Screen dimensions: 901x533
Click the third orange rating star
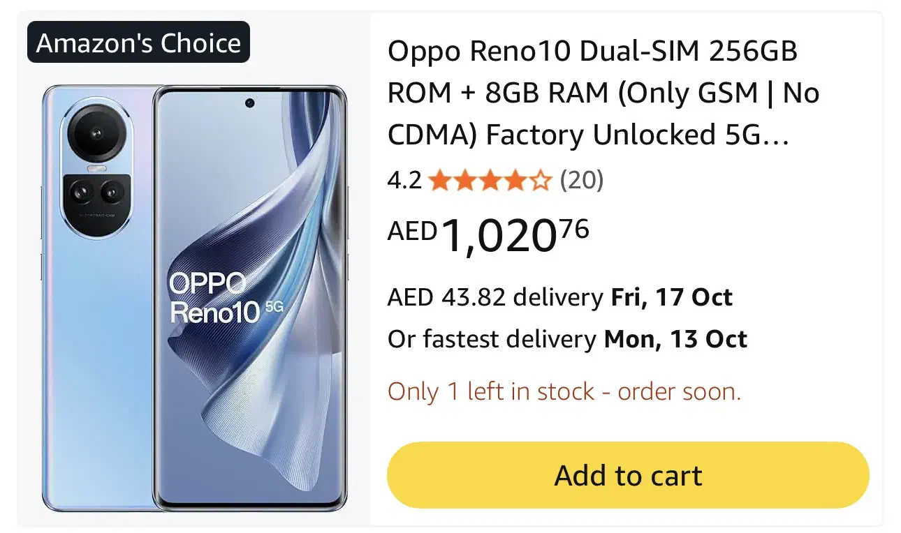[x=489, y=181]
